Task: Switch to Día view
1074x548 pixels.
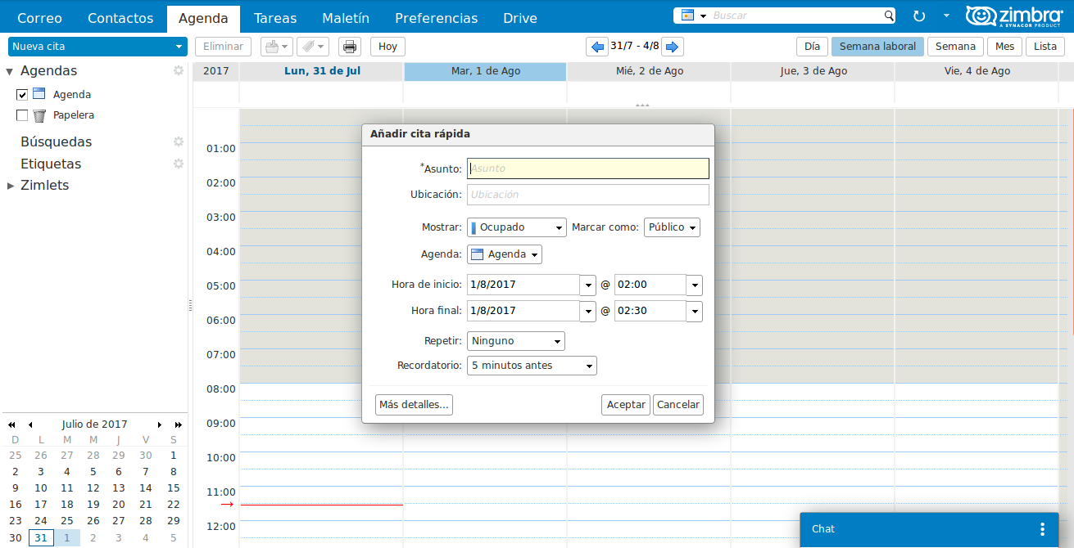Action: click(812, 47)
